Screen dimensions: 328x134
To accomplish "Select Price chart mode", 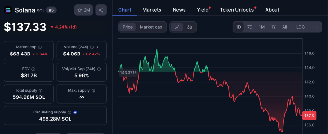I will point(127,27).
